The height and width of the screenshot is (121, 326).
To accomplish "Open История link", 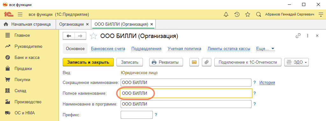I will click(x=267, y=83).
